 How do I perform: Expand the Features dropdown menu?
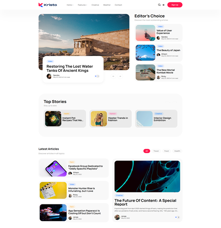coord(82,5)
